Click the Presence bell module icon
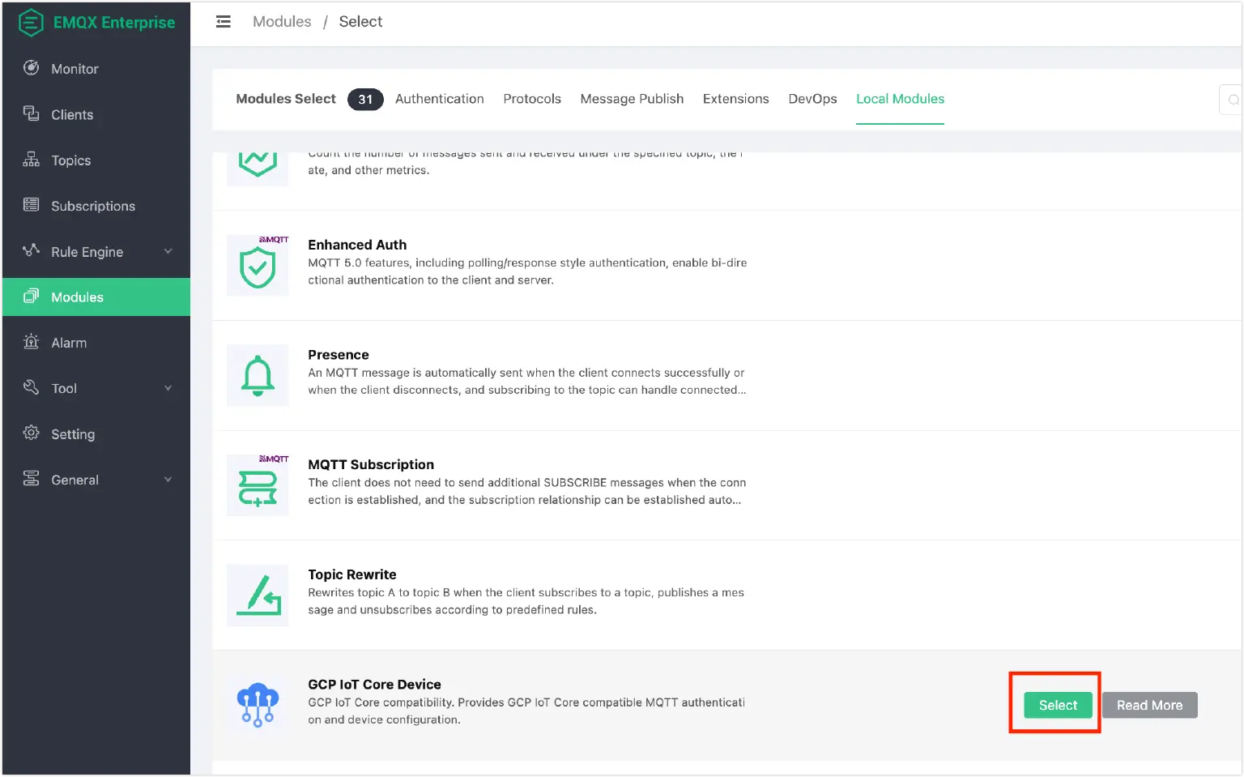The width and height of the screenshot is (1244, 777). coord(258,375)
